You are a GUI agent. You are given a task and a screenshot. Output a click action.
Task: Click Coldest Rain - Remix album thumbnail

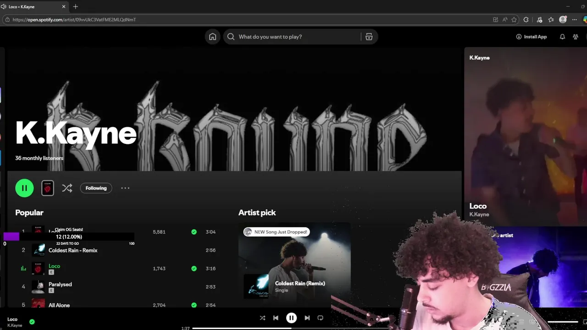click(x=39, y=250)
